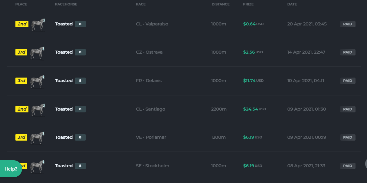Click the horse icon in Ostrava row
Viewport: 367px width, 183px height.
[38, 53]
